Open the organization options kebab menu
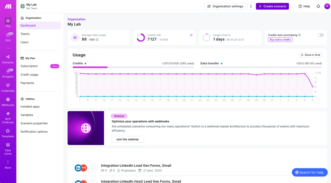The height and width of the screenshot is (183, 331). (251, 6)
